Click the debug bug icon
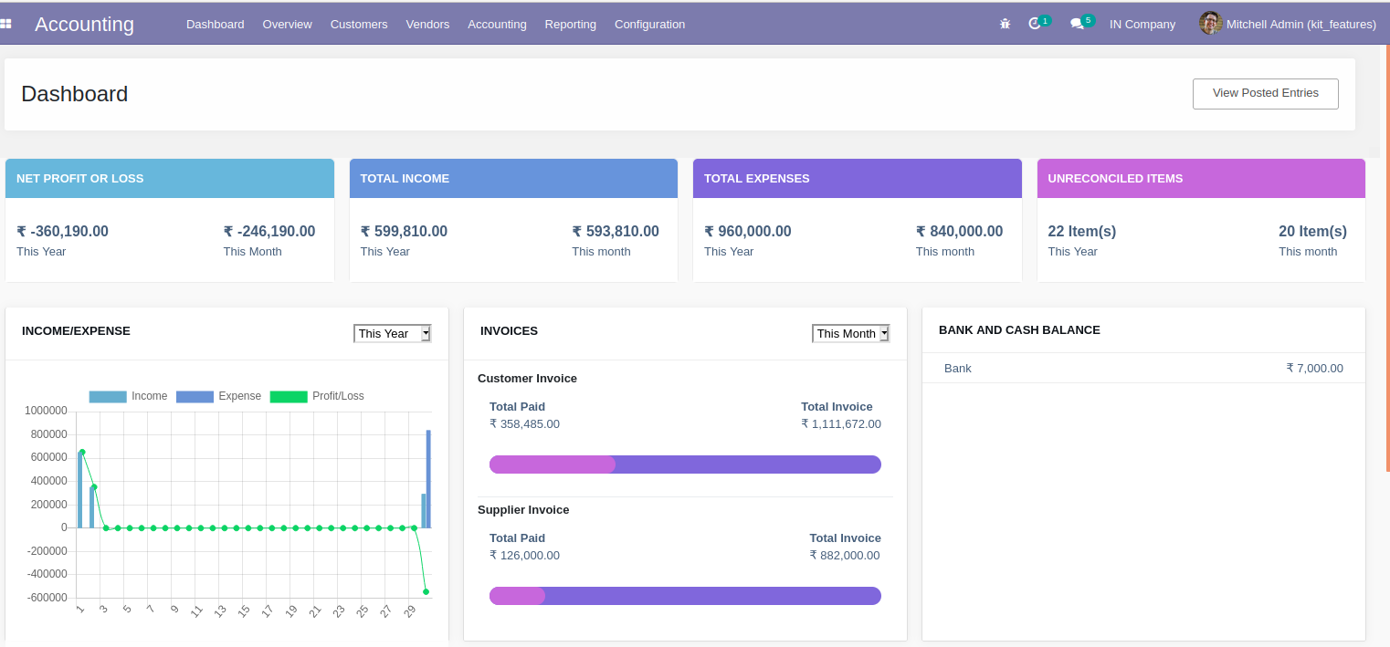1390x647 pixels. [1005, 24]
